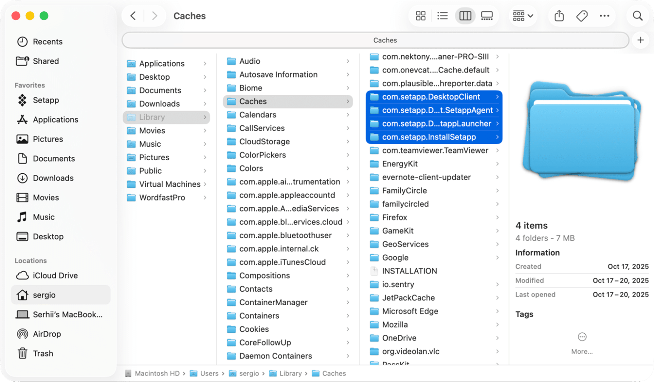Select the Daemon Containers folder
The width and height of the screenshot is (654, 382).
pyautogui.click(x=287, y=356)
